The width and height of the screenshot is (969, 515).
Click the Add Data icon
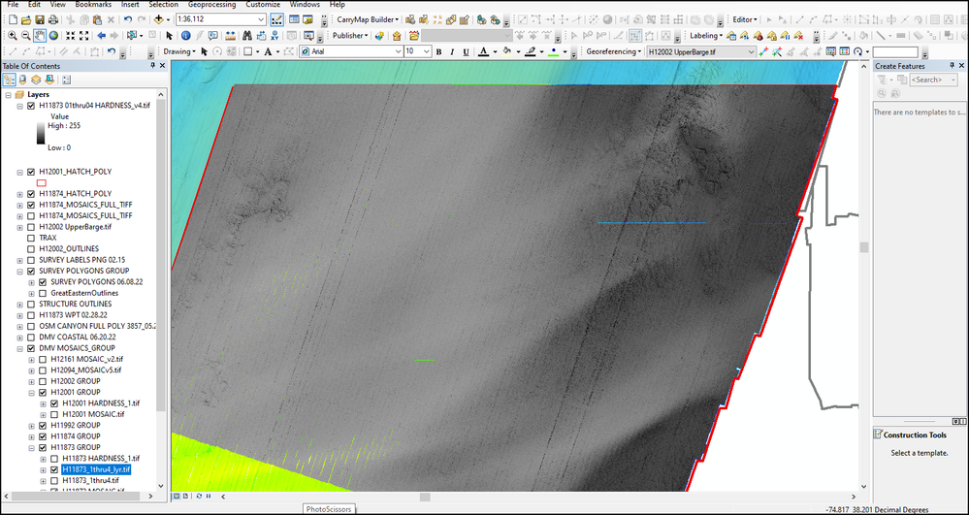(159, 19)
